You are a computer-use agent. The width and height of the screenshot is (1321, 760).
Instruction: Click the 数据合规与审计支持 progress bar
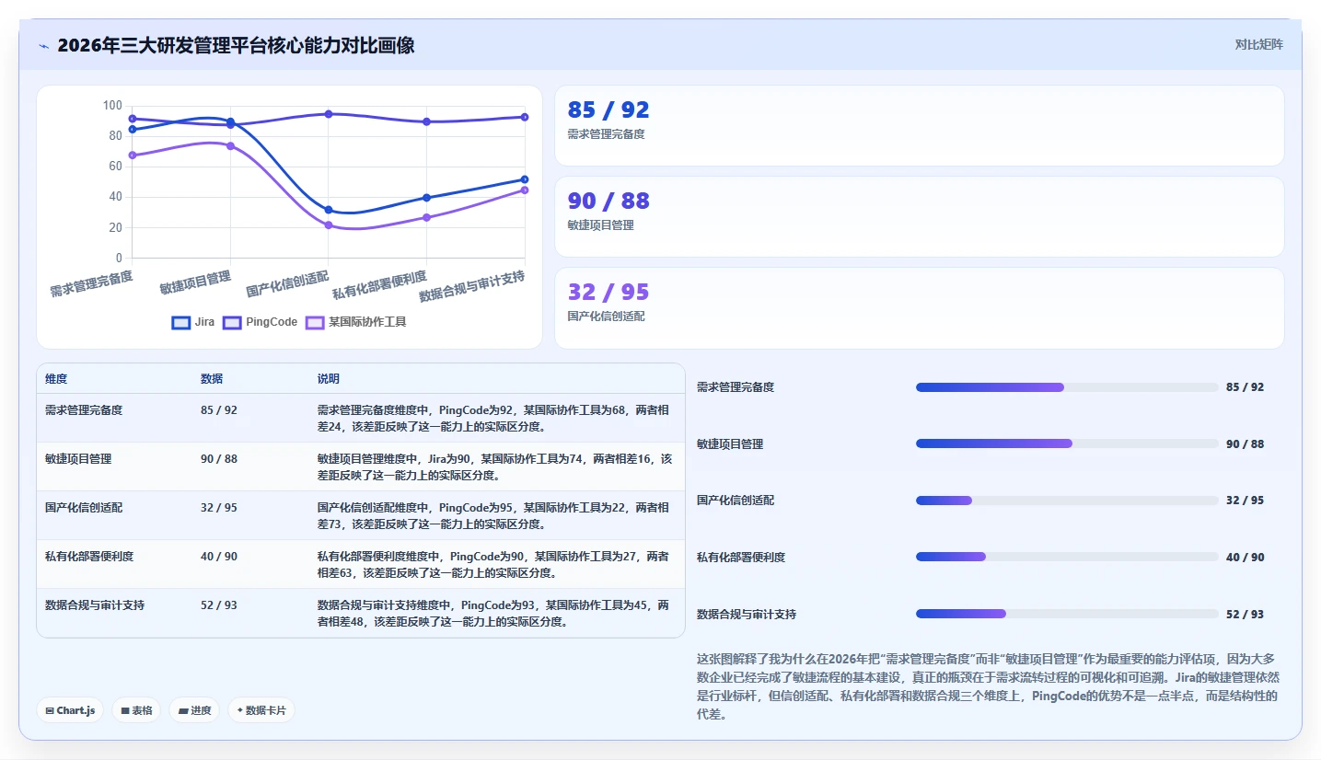tap(1067, 614)
